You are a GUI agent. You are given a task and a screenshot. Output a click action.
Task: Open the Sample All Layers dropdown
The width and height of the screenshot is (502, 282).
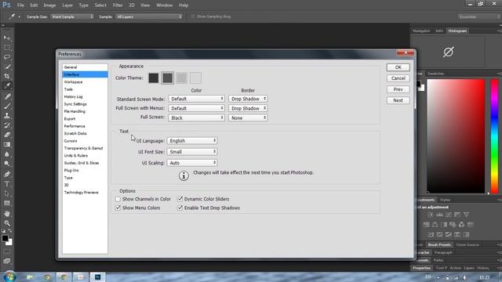149,16
